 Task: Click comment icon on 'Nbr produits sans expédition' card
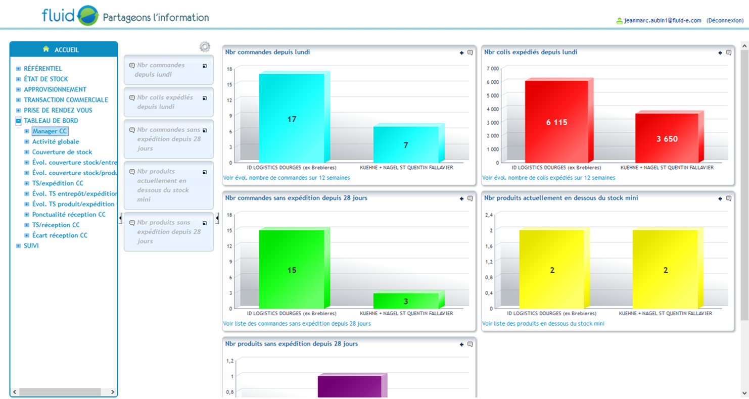click(132, 223)
